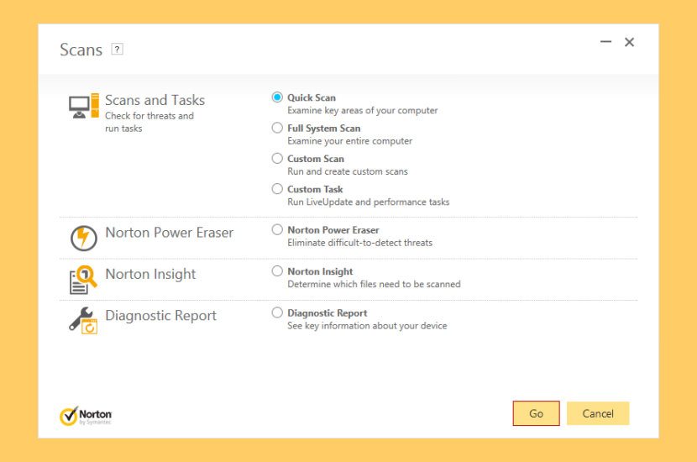Click the Diagnostic Report section heading
Viewport: 697px width, 462px height.
[x=160, y=316]
